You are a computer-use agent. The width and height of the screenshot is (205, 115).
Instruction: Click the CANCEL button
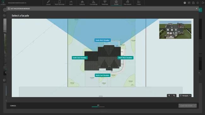pyautogui.click(x=13, y=106)
